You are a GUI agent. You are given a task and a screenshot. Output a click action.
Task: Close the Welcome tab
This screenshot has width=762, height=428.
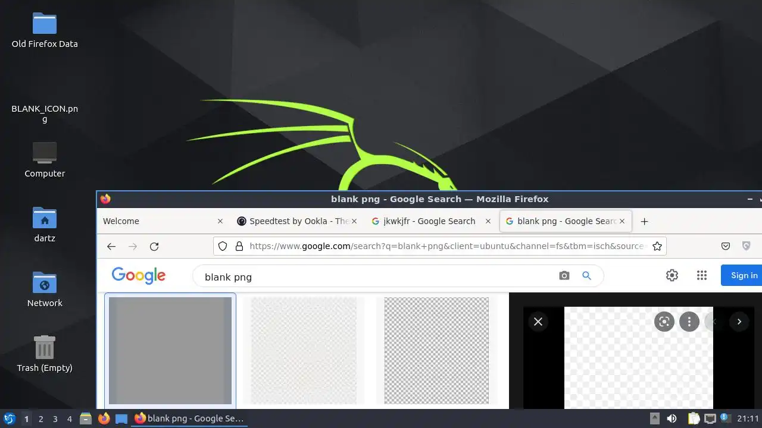coord(220,221)
